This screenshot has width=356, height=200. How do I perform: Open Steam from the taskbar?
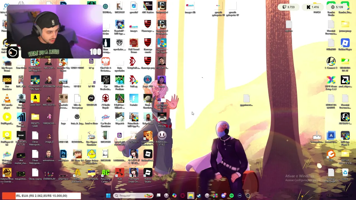pyautogui.click(x=199, y=196)
